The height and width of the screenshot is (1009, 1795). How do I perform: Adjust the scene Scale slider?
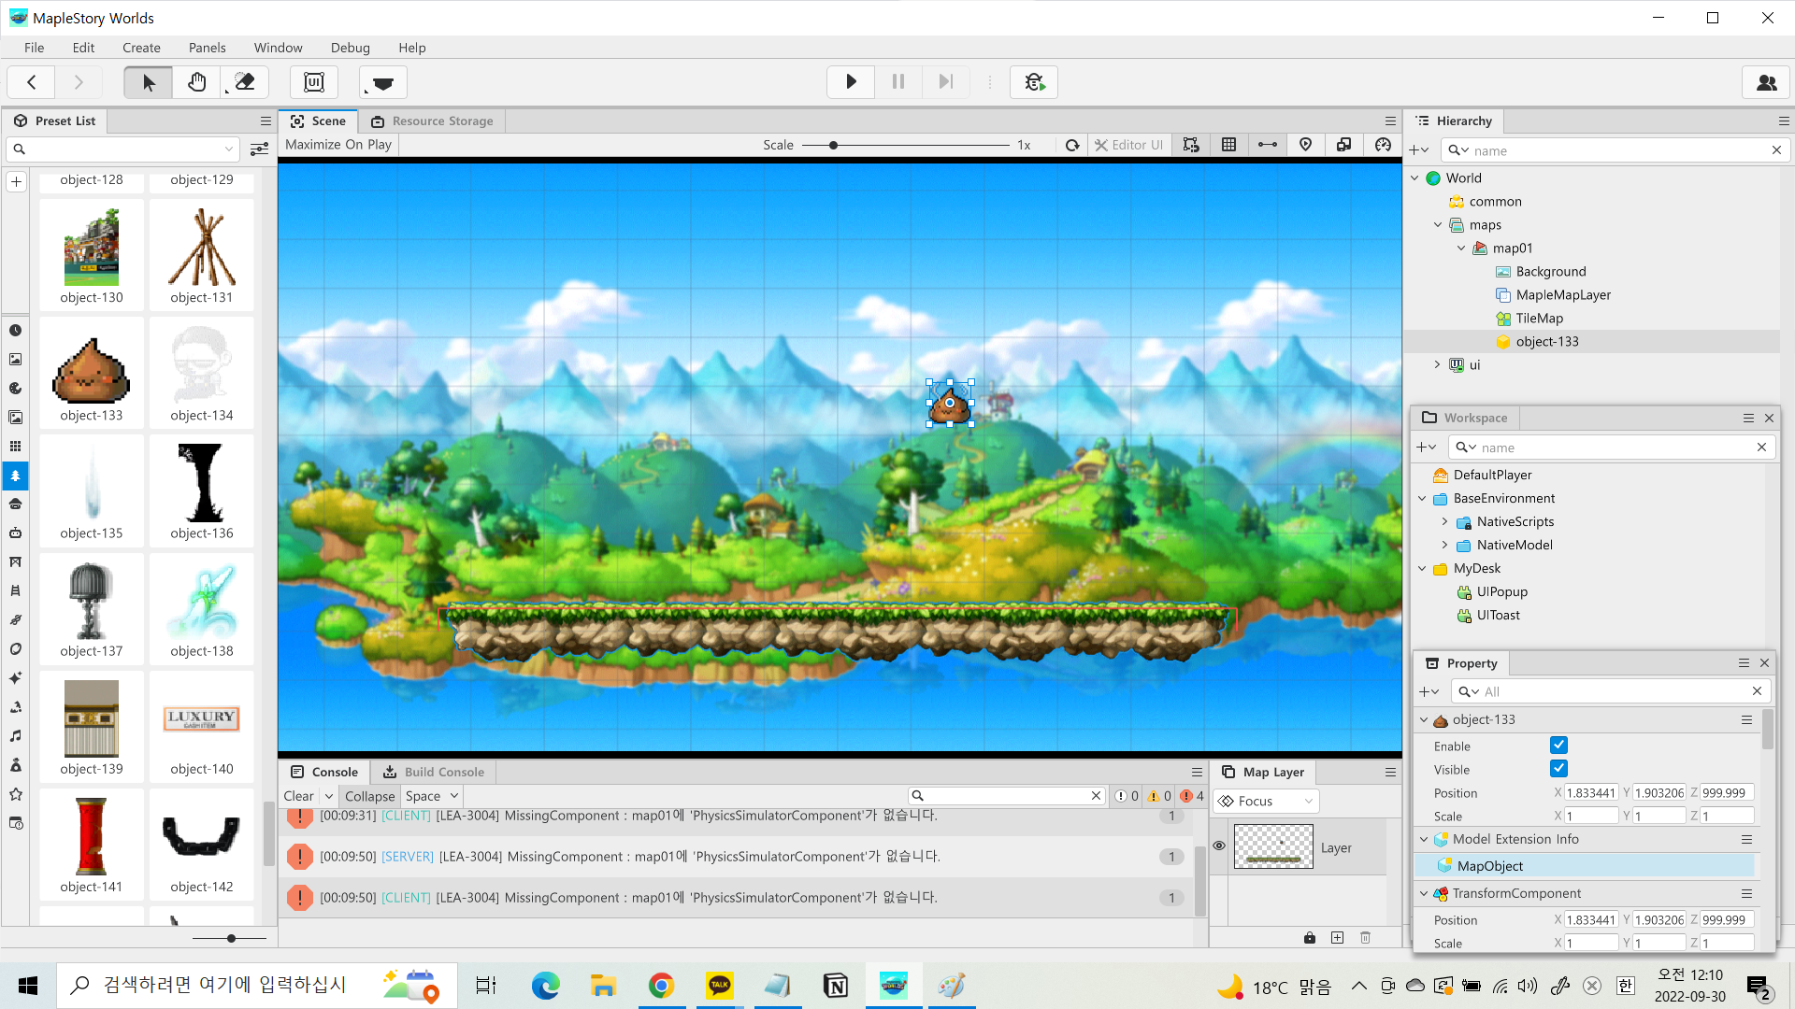tap(833, 146)
